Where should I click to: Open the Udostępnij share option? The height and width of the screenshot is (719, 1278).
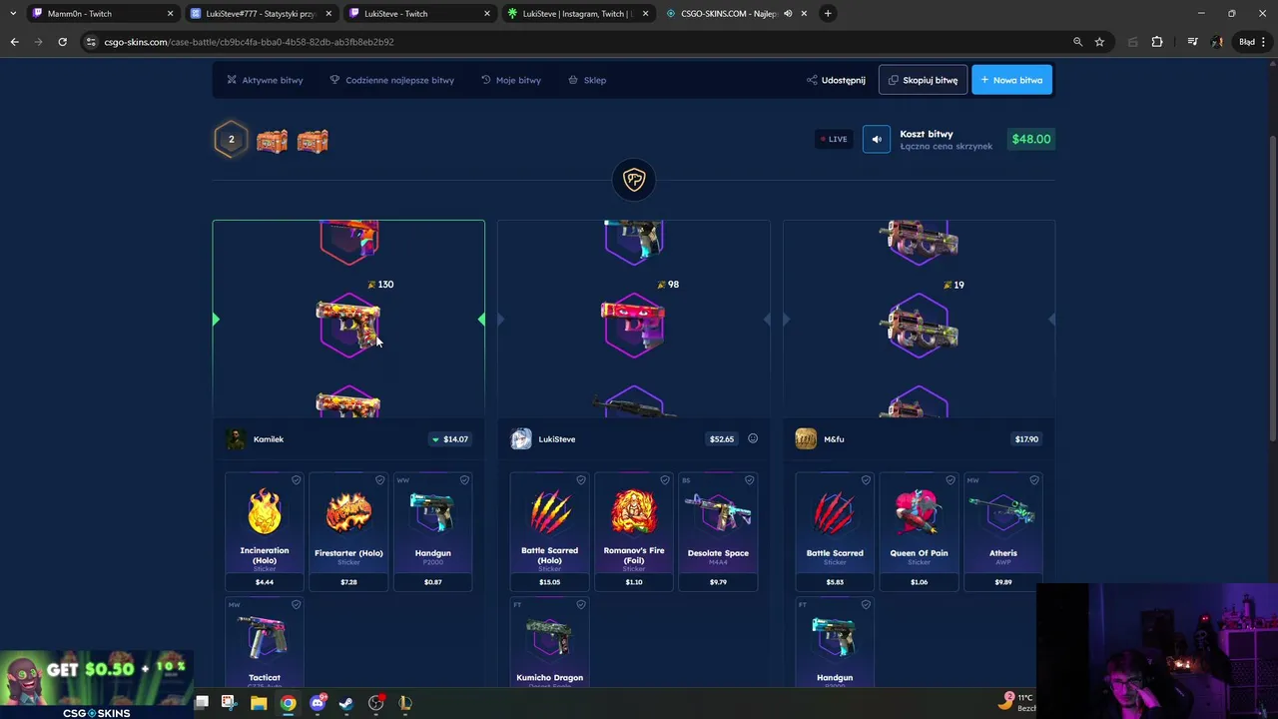click(x=836, y=80)
